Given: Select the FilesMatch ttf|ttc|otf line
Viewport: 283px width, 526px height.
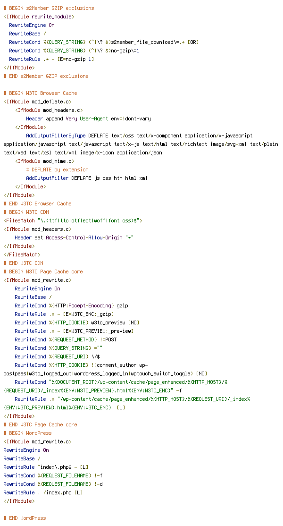Looking at the screenshot, I should point(73,221).
